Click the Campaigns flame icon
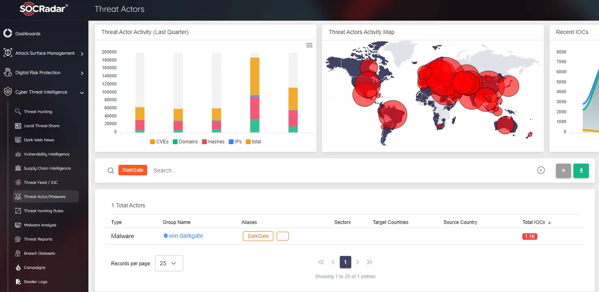The height and width of the screenshot is (292, 599). (x=18, y=267)
